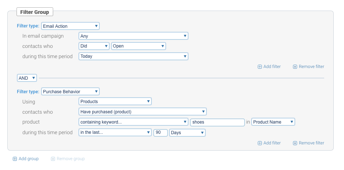Screen dimensions: 344x170
Task: Expand the 'containing keyword...' dropdown
Action: [x=133, y=122]
